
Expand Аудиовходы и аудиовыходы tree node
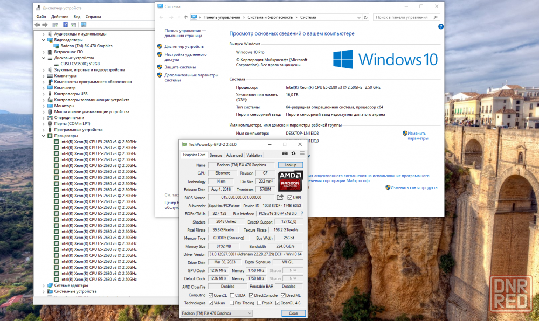tap(43, 34)
